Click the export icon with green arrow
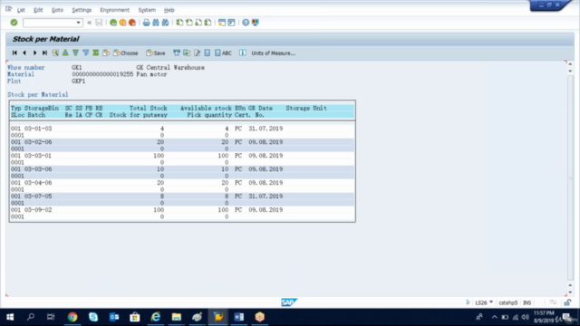This screenshot has width=580, height=326. pyautogui.click(x=187, y=53)
